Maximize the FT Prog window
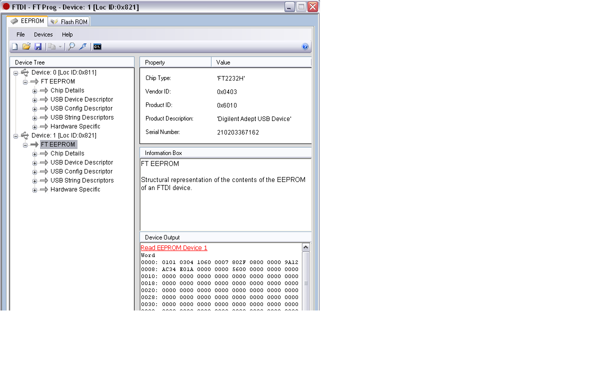 coord(301,6)
